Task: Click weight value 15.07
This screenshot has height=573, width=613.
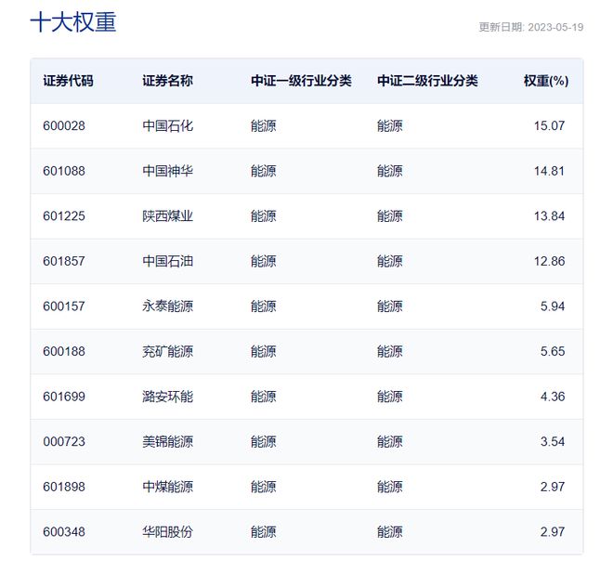Action: 549,126
